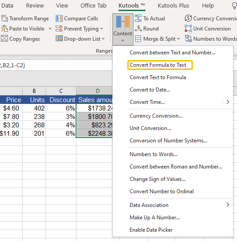Select column C header
This screenshot has width=237, height=241.
tap(61, 91)
